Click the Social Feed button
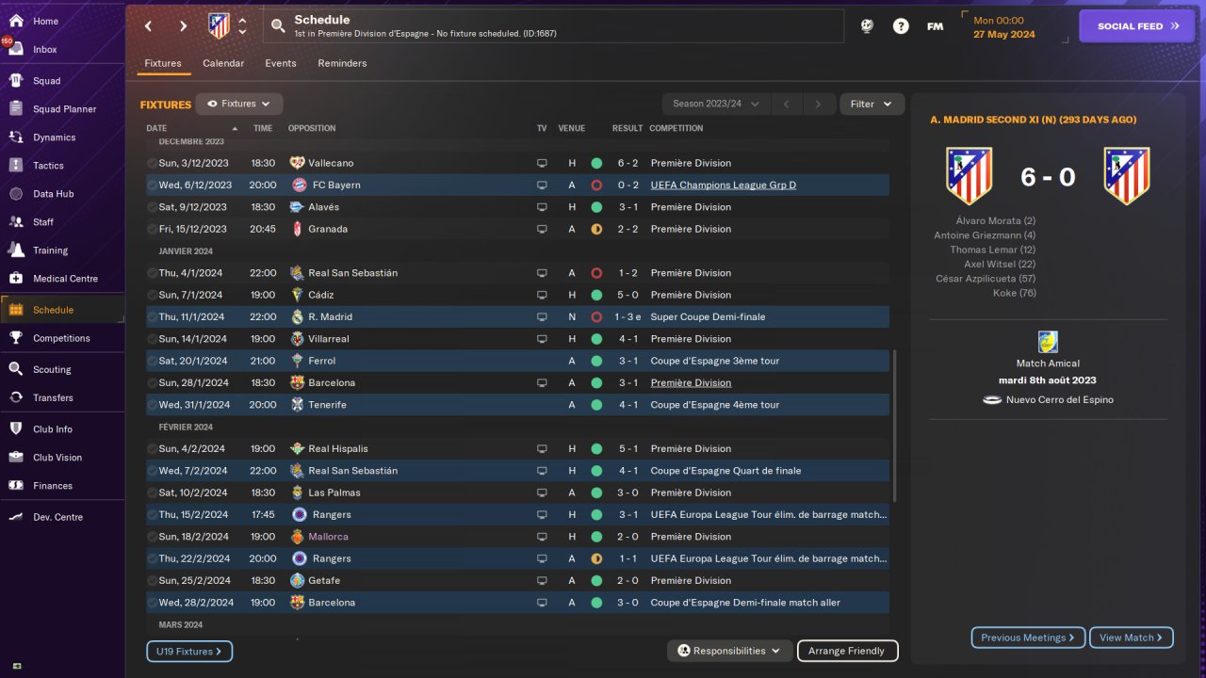The height and width of the screenshot is (678, 1206). click(1136, 26)
